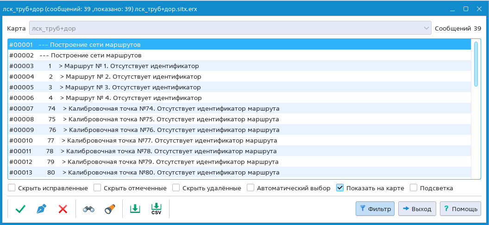Click the green download save icon
This screenshot has width=489, height=225.
coord(135,209)
